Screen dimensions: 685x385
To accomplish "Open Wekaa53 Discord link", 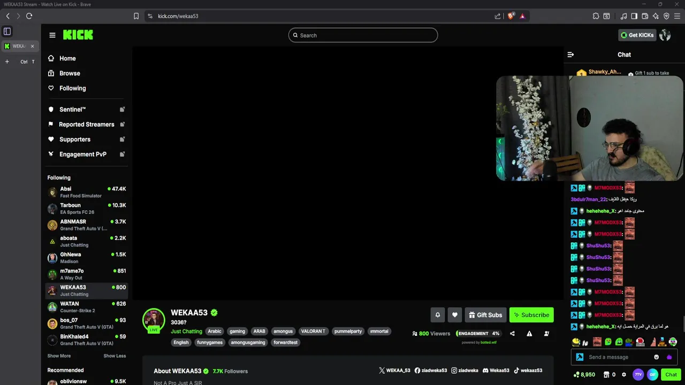I will coord(496,371).
